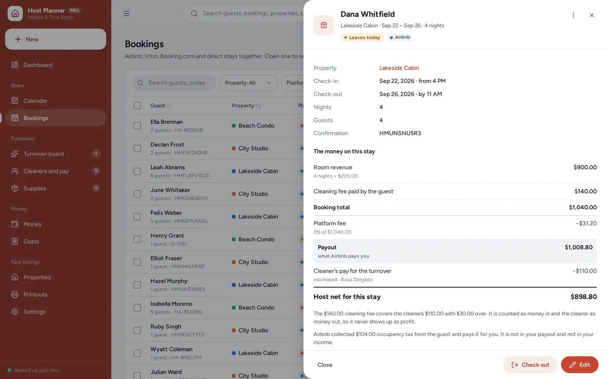Viewport: 607px width, 379px height.
Task: Expand the Property: All filter dropdown
Action: [248, 83]
